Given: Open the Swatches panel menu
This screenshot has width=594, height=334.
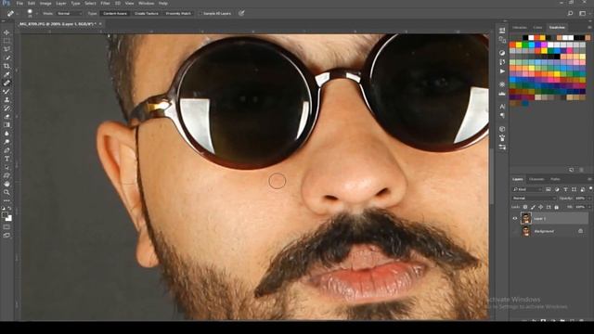Looking at the screenshot, I should 590,27.
